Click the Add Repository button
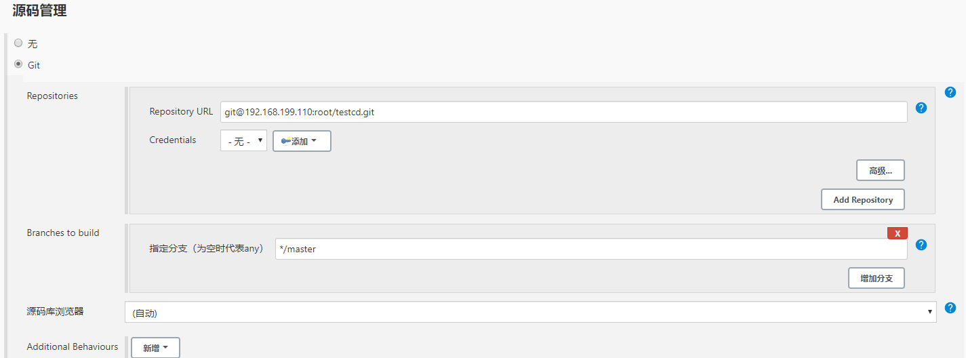966x358 pixels. (863, 199)
